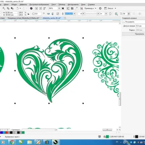
Task: Click the green color swatch in palette
Action: click(x=23, y=133)
